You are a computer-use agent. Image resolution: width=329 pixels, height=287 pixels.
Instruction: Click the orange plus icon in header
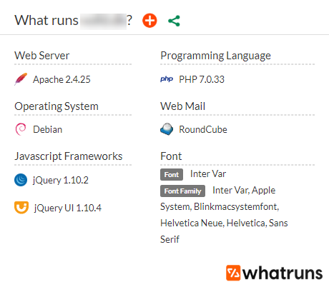149,21
